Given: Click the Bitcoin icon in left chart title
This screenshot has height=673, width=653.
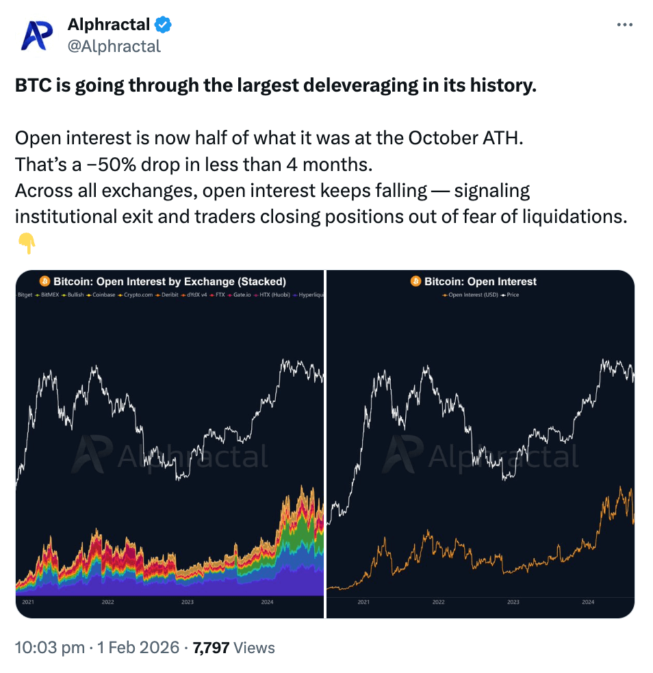Looking at the screenshot, I should tap(45, 281).
